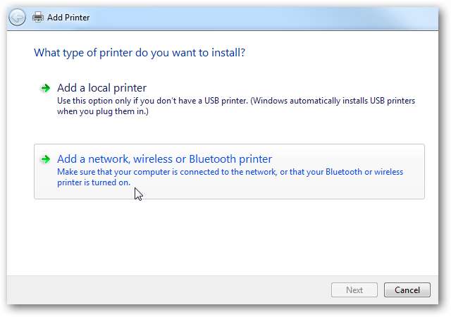
Task: Click the back arrow button
Action: (18, 16)
